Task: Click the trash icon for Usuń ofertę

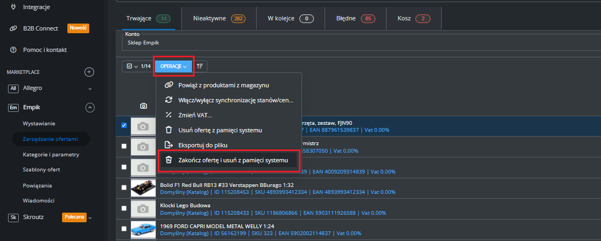Action: pos(168,130)
